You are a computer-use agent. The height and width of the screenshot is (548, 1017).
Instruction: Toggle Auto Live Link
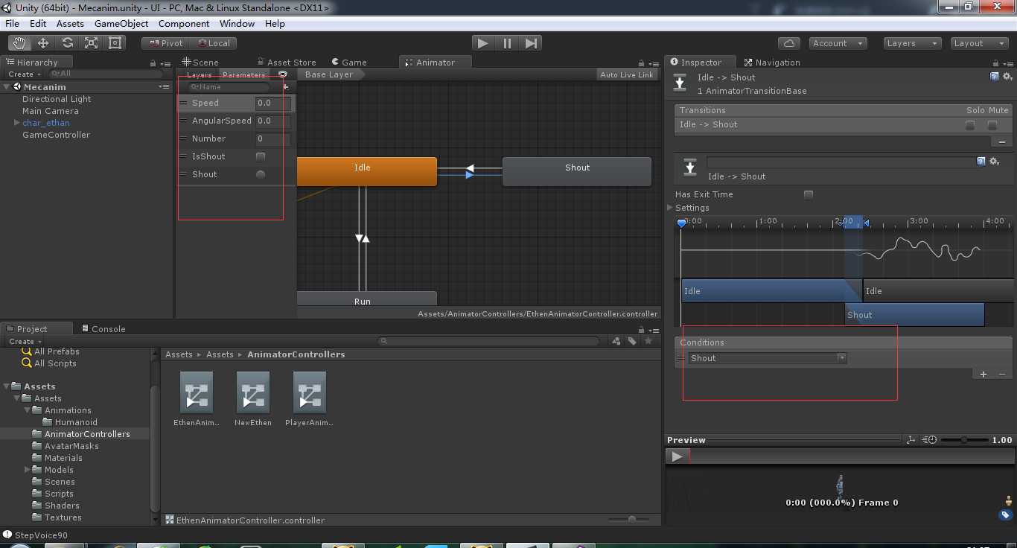click(627, 74)
